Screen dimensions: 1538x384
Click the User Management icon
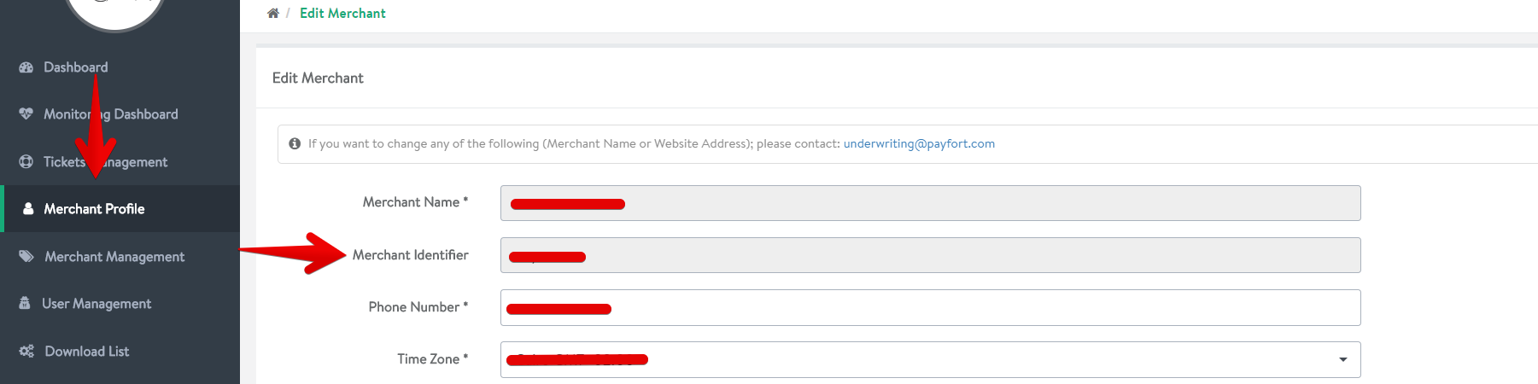tap(25, 303)
